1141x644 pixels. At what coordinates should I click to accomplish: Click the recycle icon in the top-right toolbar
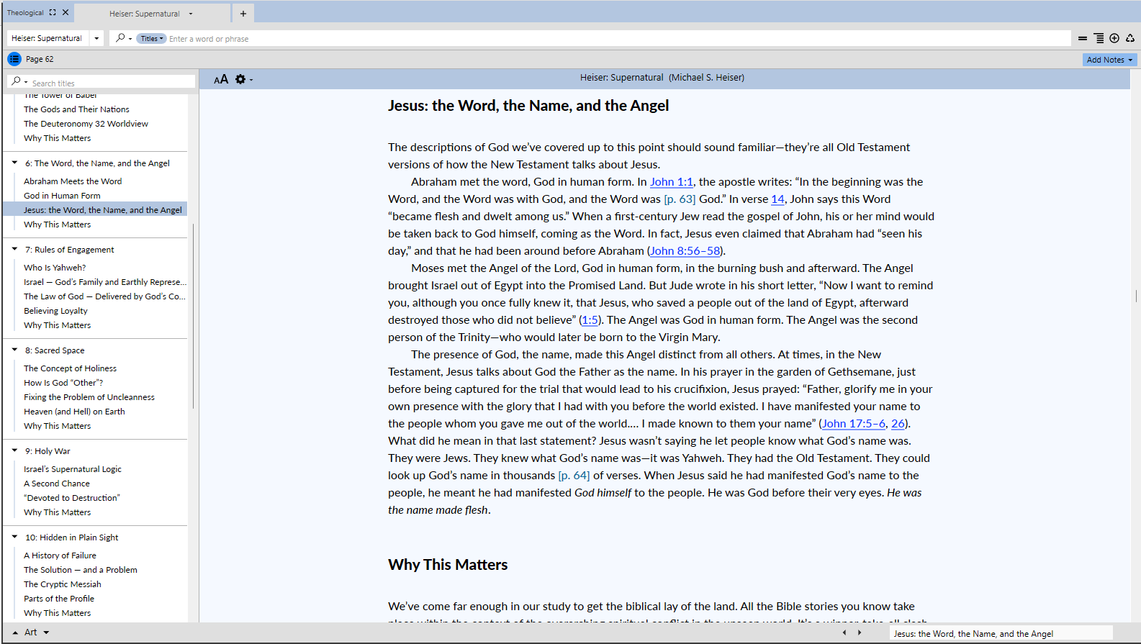pos(1130,38)
